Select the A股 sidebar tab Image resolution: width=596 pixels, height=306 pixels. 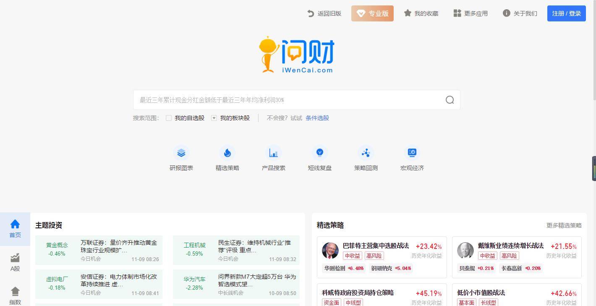point(15,263)
